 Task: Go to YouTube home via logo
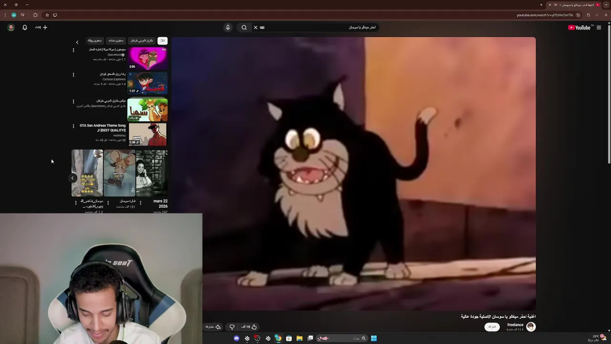pos(579,28)
